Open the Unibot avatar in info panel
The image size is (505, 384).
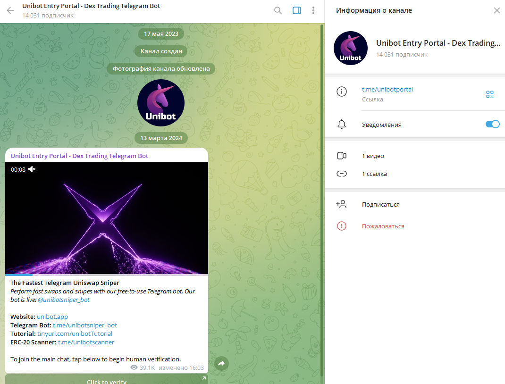[x=350, y=48]
